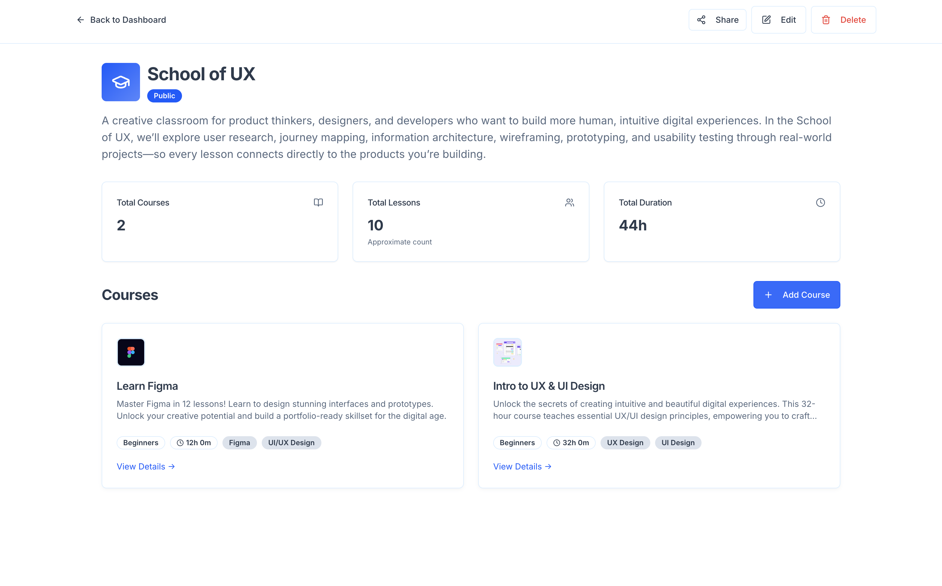Click the clock icon in Total Duration

click(820, 202)
